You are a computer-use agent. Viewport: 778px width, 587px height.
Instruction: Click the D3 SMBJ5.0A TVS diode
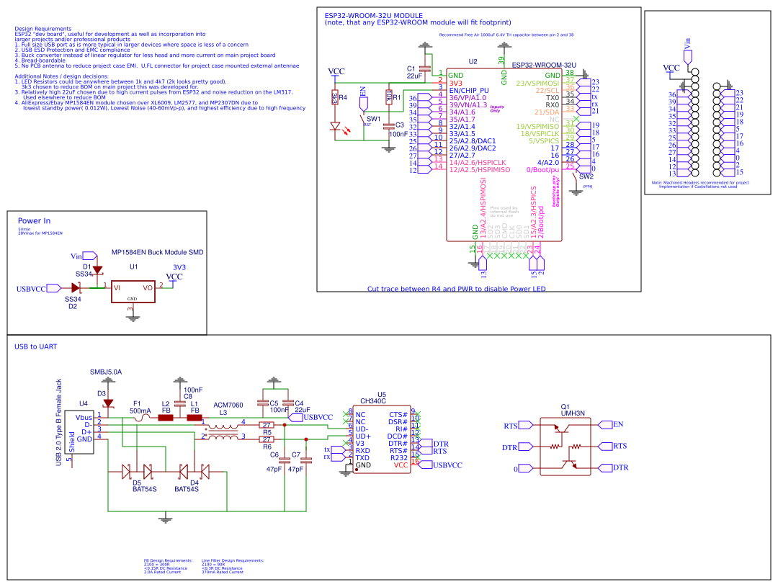click(107, 403)
